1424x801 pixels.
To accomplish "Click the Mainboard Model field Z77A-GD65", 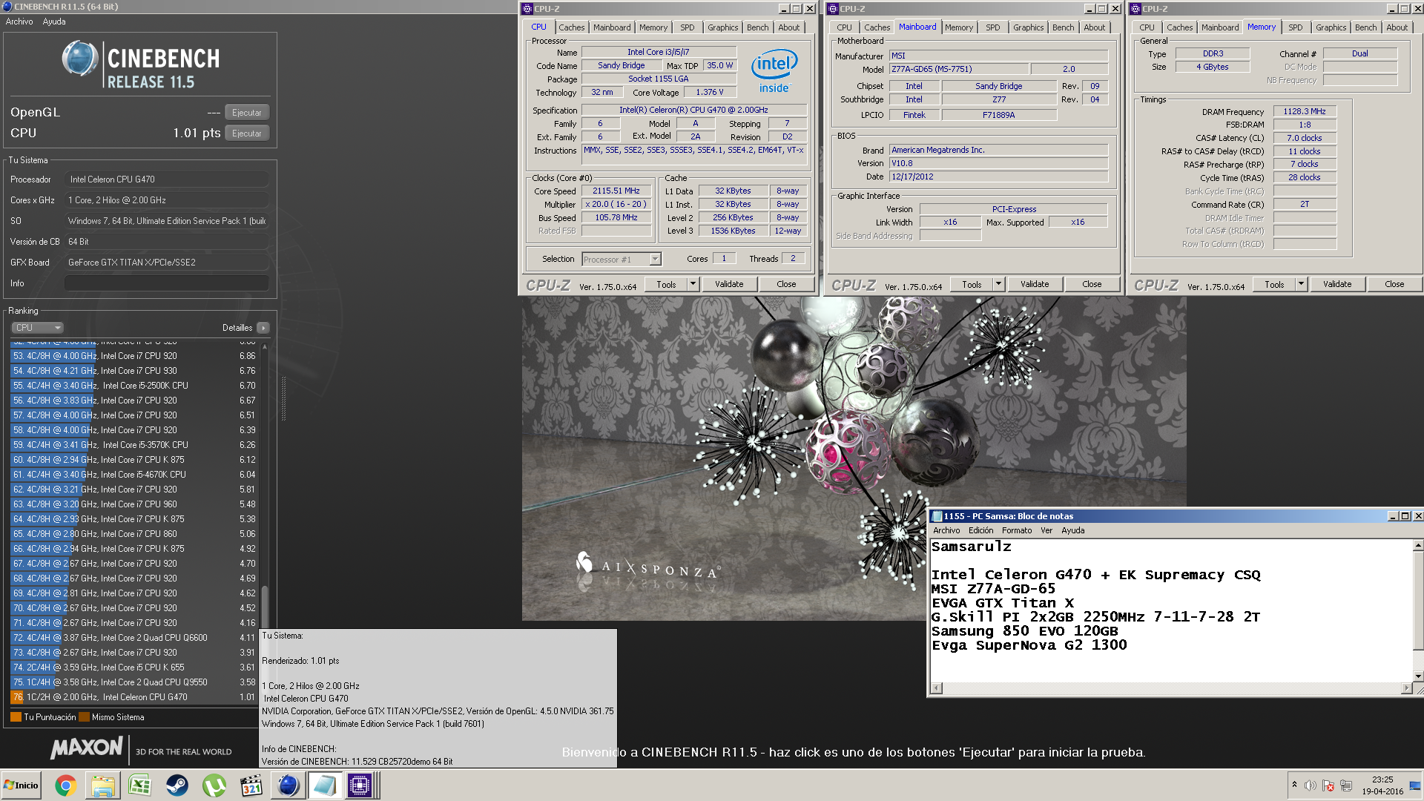I will (958, 69).
